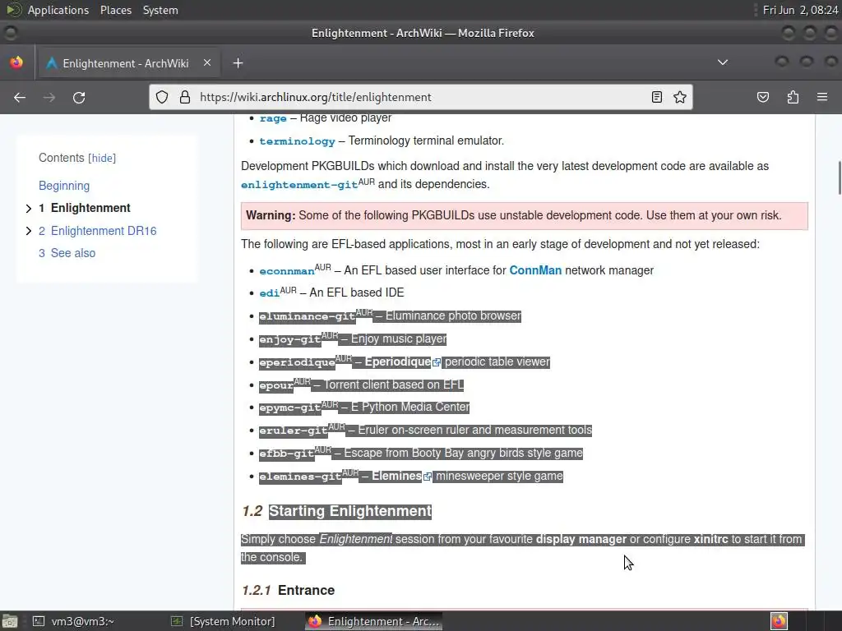Screen dimensions: 842x631
Task: Go back to the previous page
Action: (20, 97)
